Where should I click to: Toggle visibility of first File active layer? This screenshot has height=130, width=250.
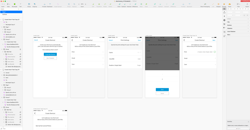point(20,54)
